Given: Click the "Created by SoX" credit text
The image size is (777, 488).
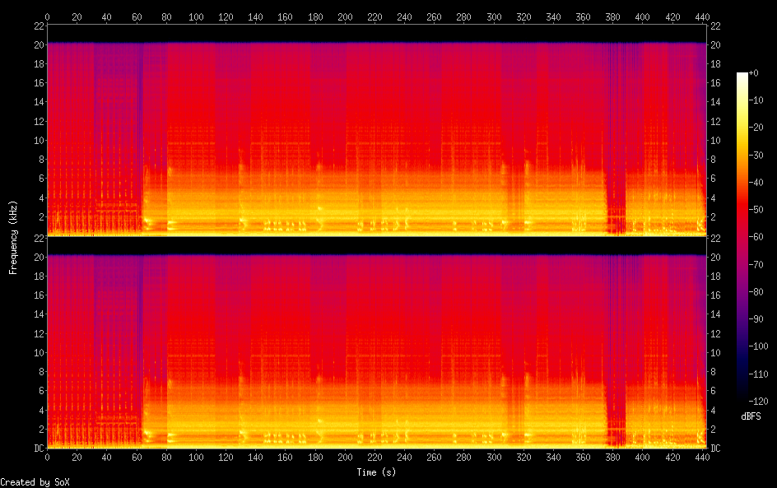Looking at the screenshot, I should coord(35,481).
